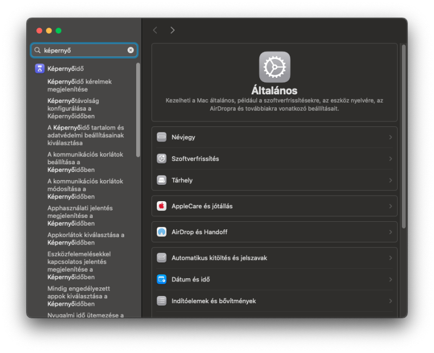Click the Általános heading text

275,91
